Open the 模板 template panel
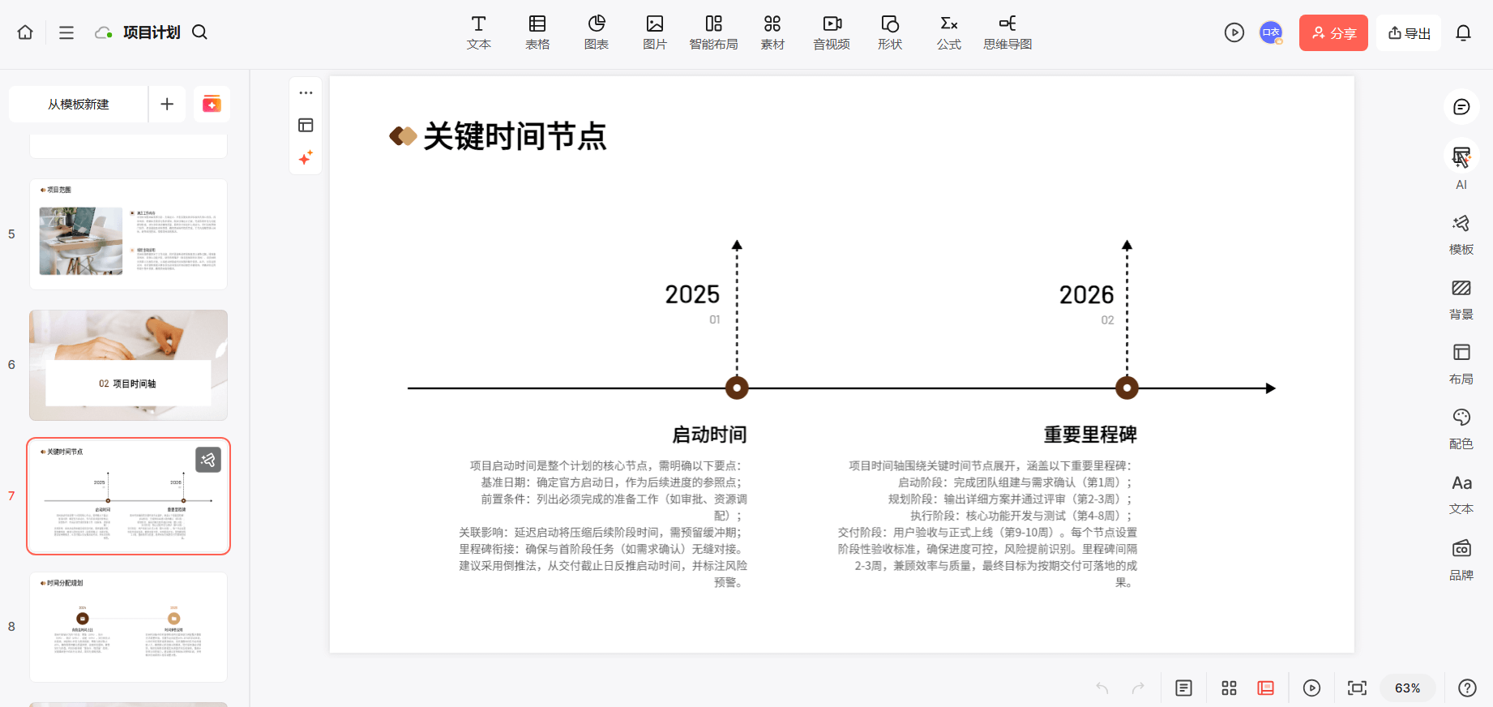The image size is (1493, 707). tap(1461, 234)
